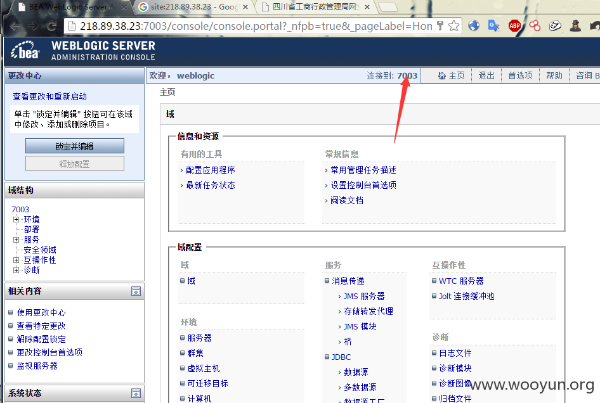
Task: Select 7003 domain in tree
Action: tap(20, 210)
